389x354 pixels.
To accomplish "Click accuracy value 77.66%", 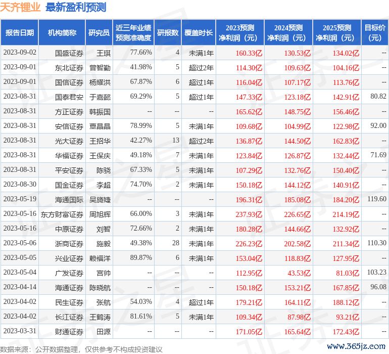I will coord(141,53).
